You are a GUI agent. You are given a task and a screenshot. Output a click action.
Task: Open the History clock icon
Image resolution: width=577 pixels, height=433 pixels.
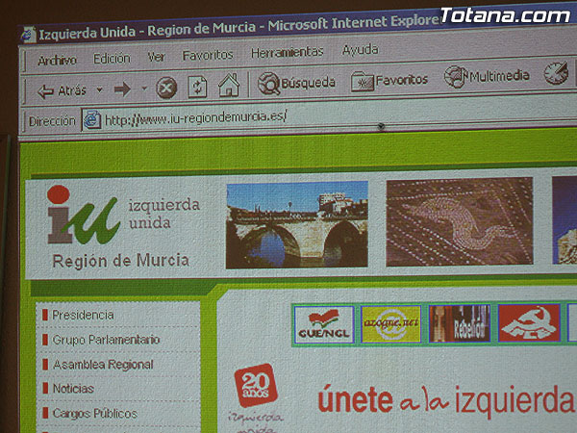556,73
